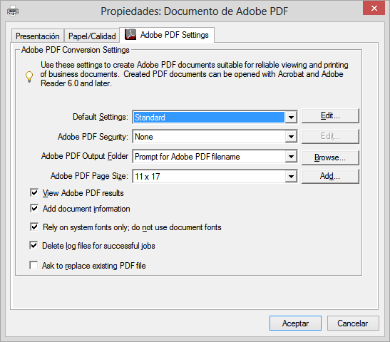This screenshot has height=342, width=390.
Task: Open the Adobe PDF Output Folder dropdown
Action: (x=291, y=157)
